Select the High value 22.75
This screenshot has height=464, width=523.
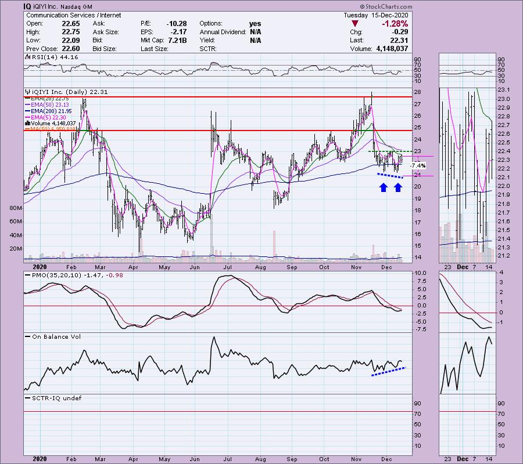(x=71, y=32)
